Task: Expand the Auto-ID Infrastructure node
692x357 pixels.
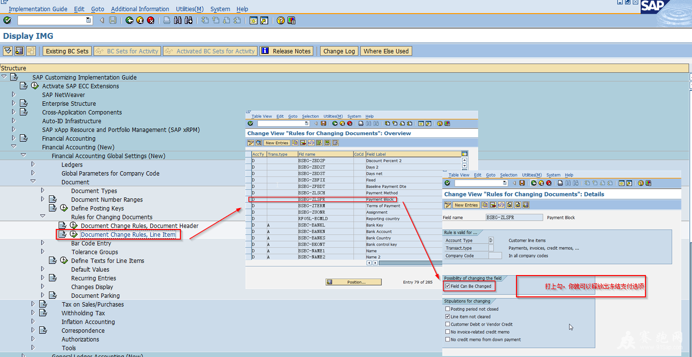Action: click(14, 121)
